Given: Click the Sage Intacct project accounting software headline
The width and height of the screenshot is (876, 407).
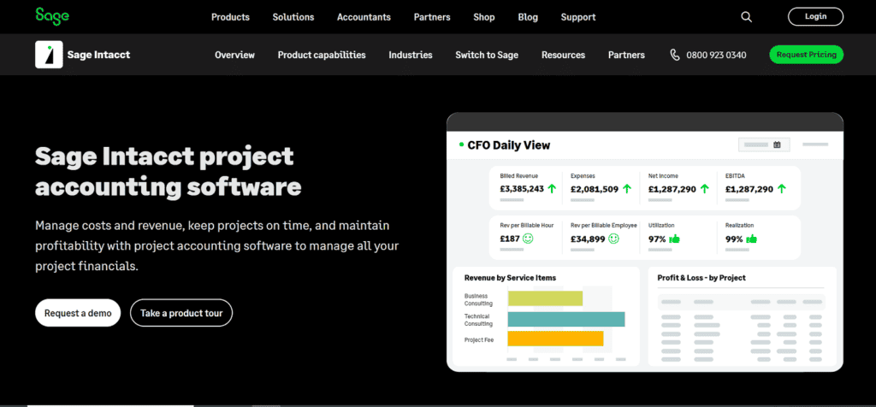Looking at the screenshot, I should (x=169, y=171).
